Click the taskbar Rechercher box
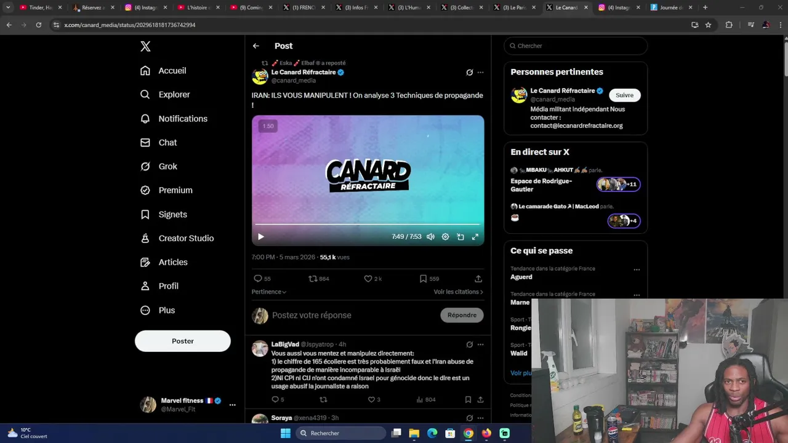788x443 pixels. pos(340,433)
